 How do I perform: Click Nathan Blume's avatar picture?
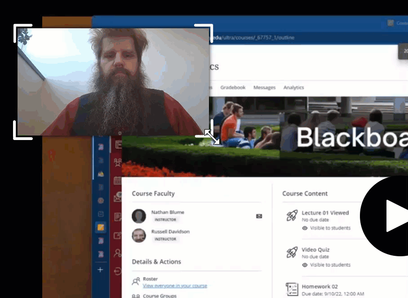click(x=139, y=216)
